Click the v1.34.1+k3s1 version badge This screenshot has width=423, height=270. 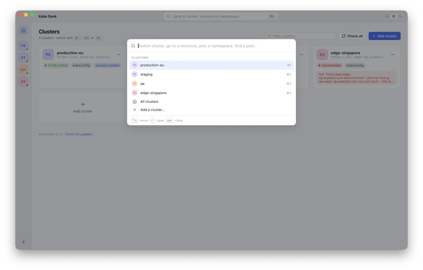56,65
